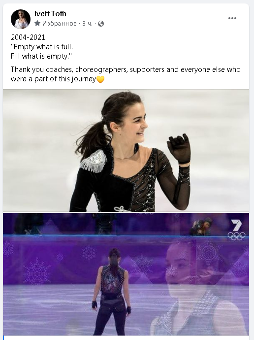The height and width of the screenshot is (340, 254).
Task: Open the "3 ч." post timestamp link
Action: (x=87, y=24)
